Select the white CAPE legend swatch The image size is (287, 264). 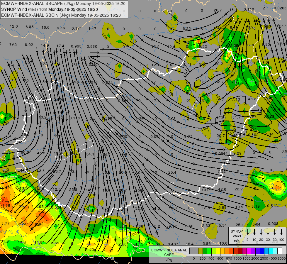[280, 251]
